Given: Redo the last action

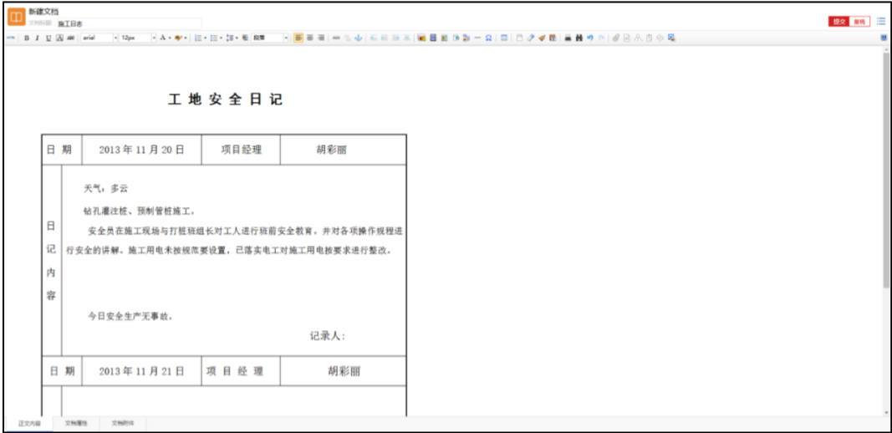Looking at the screenshot, I should coord(601,38).
